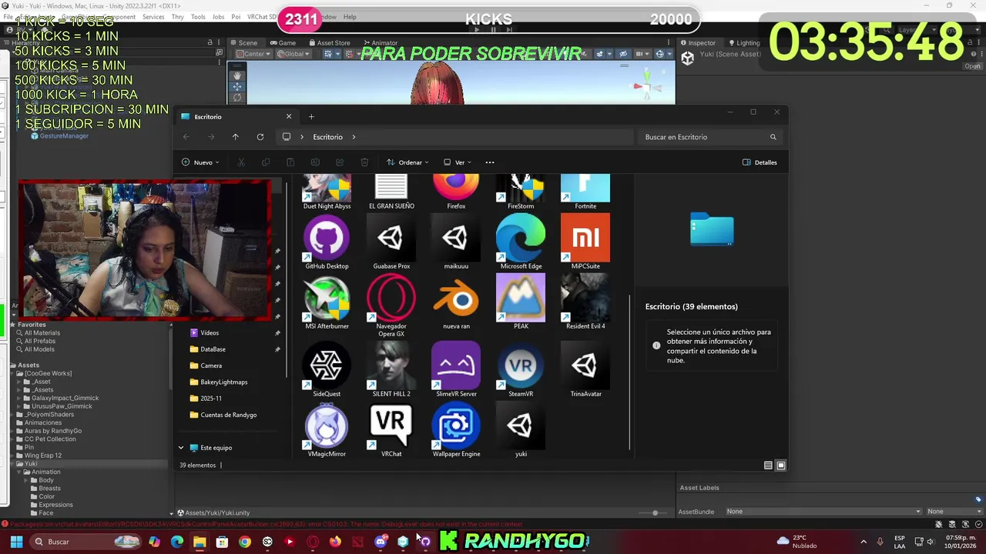Switch Explorer to large thumbnails view icon
The width and height of the screenshot is (986, 554).
780,466
